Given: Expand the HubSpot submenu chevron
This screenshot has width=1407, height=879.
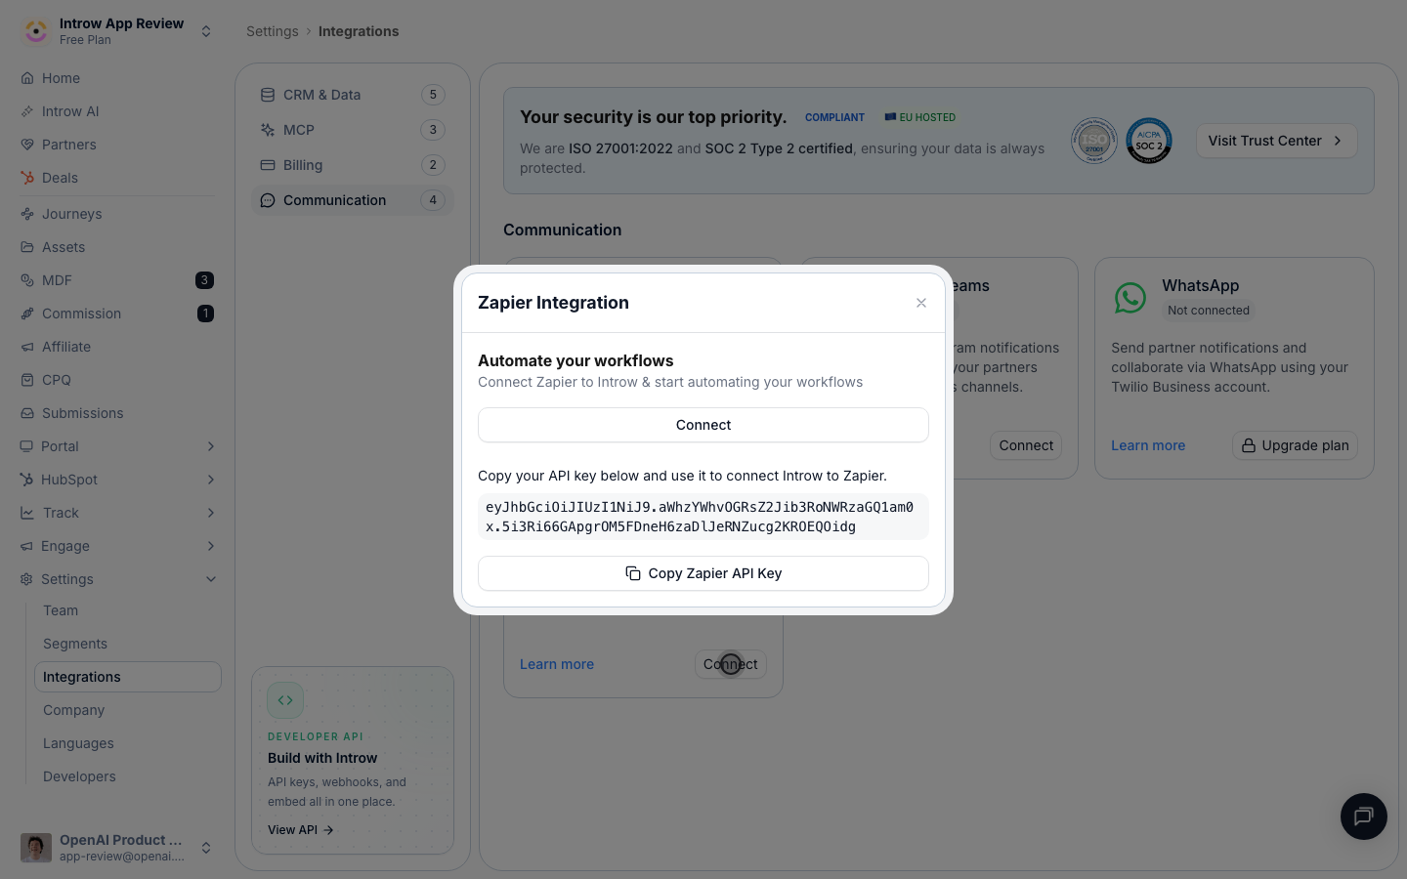Looking at the screenshot, I should point(211,480).
